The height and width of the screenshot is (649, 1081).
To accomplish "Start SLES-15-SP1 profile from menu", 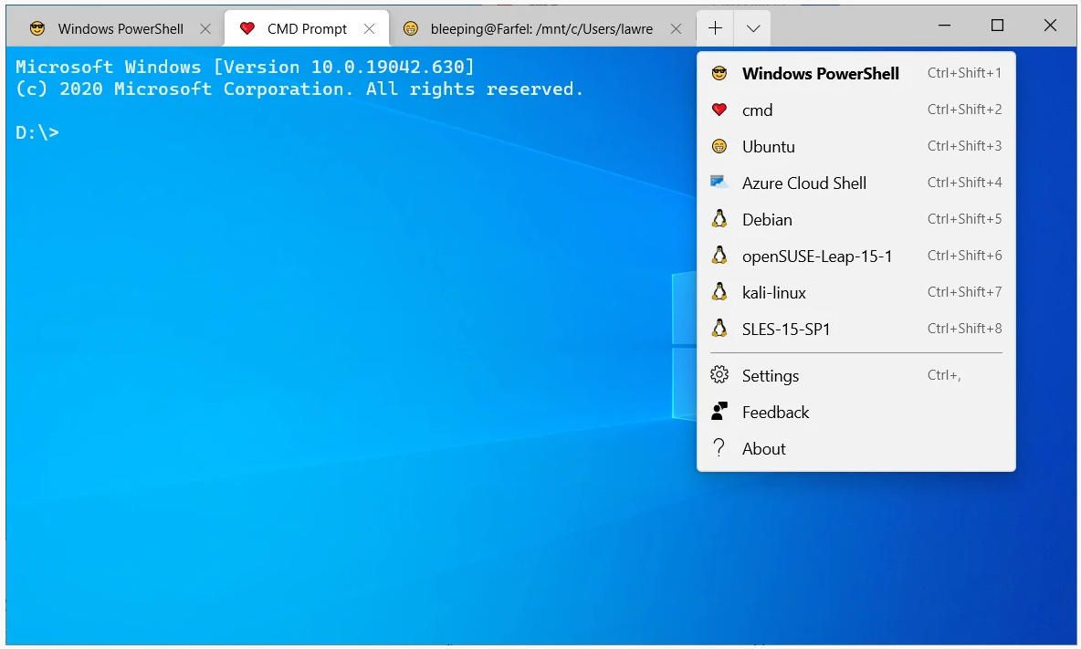I will 786,330.
